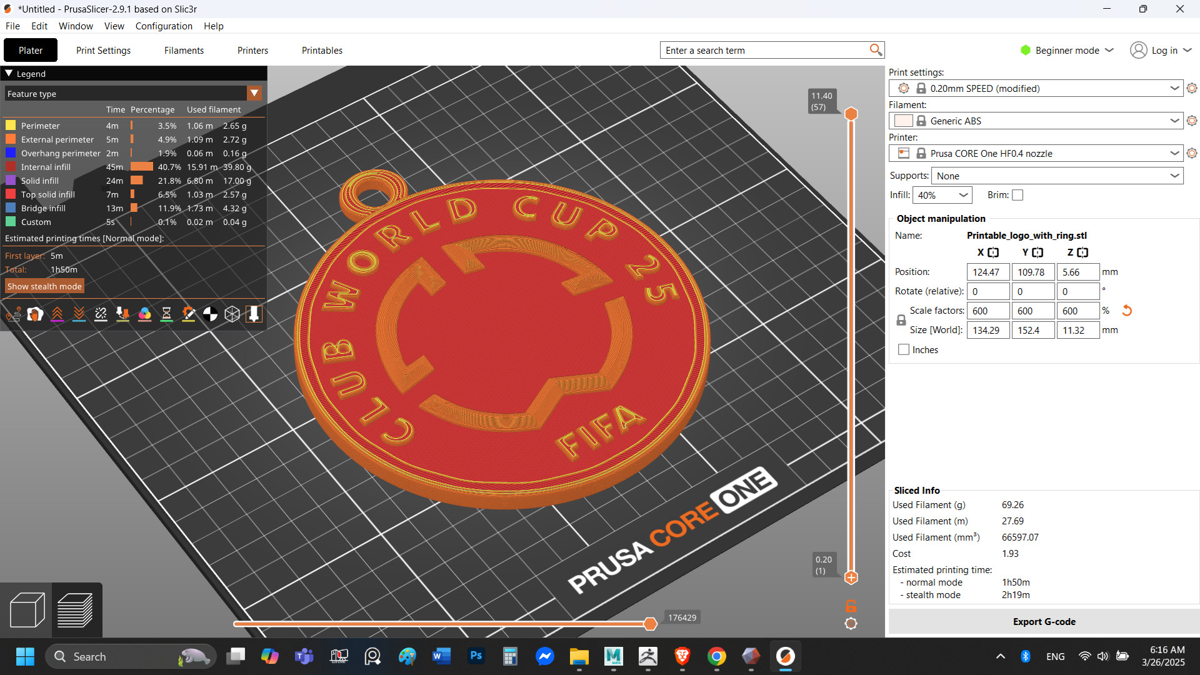Toggle seams broken-link icon
This screenshot has height=675, width=1200.
click(101, 314)
